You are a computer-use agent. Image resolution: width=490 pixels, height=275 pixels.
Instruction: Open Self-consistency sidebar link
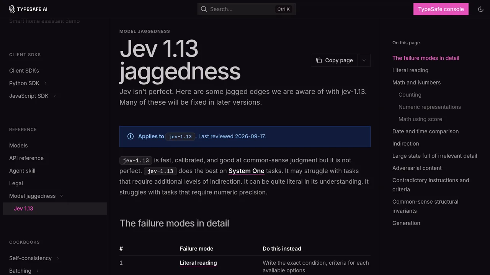coord(30,258)
